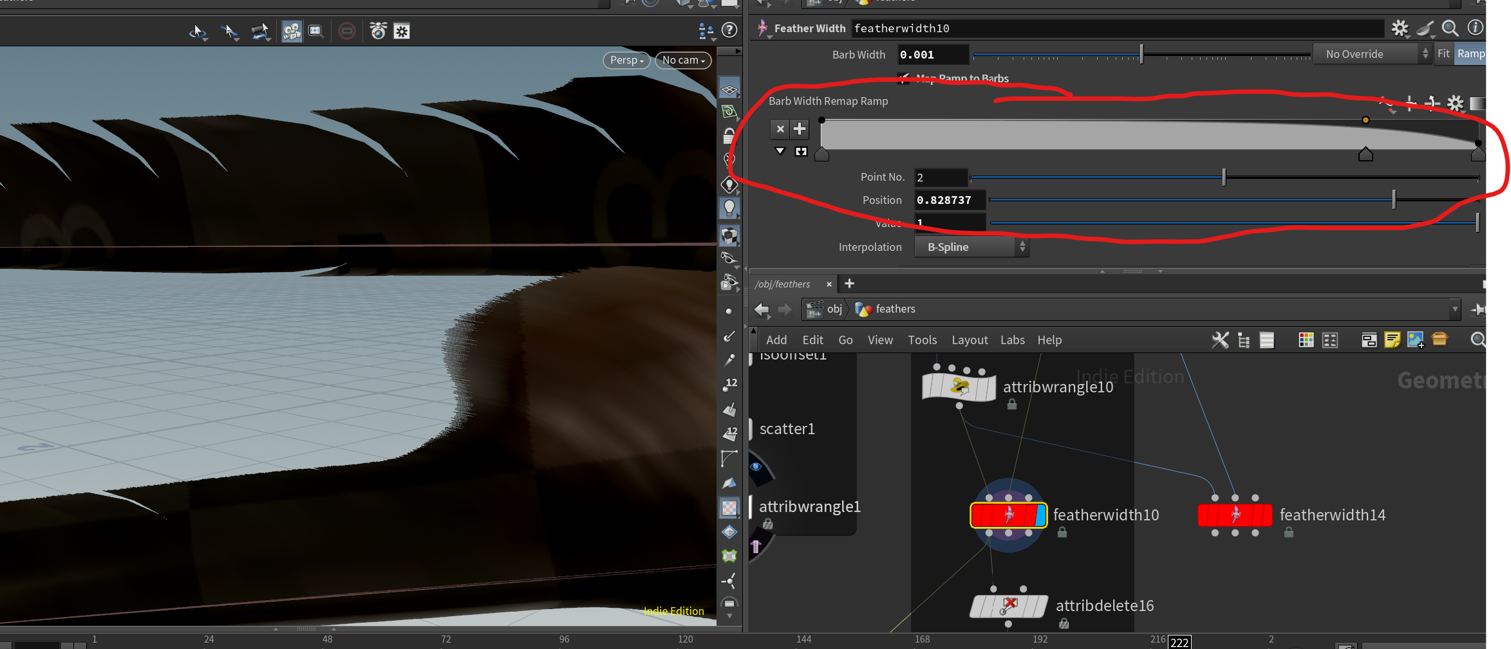This screenshot has width=1511, height=649.
Task: Click the node info icon in parameter header
Action: point(1475,28)
